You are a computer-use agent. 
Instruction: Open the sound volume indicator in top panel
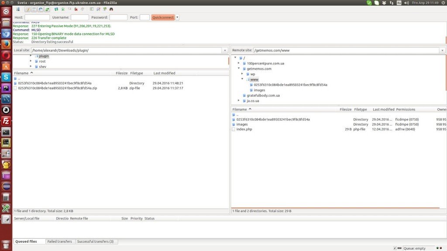pyautogui.click(x=406, y=3)
